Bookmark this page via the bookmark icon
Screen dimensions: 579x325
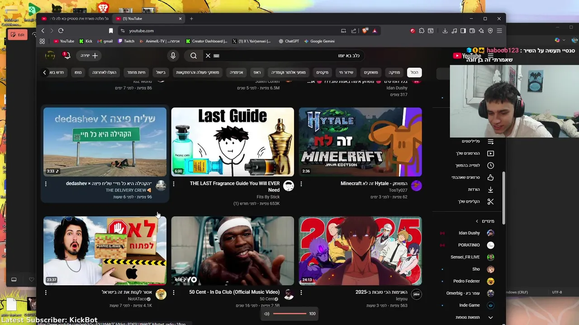[111, 31]
